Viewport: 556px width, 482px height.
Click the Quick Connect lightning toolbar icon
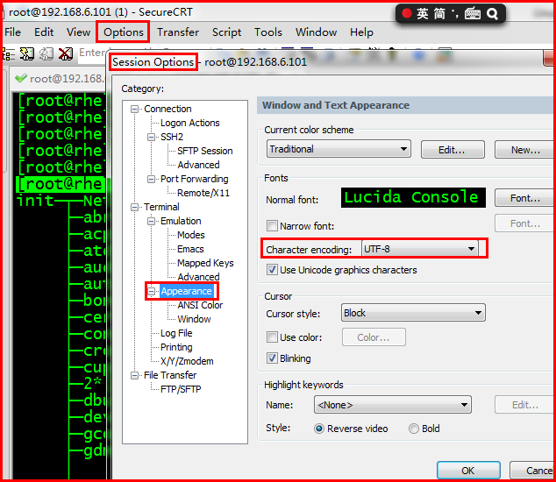(x=26, y=53)
